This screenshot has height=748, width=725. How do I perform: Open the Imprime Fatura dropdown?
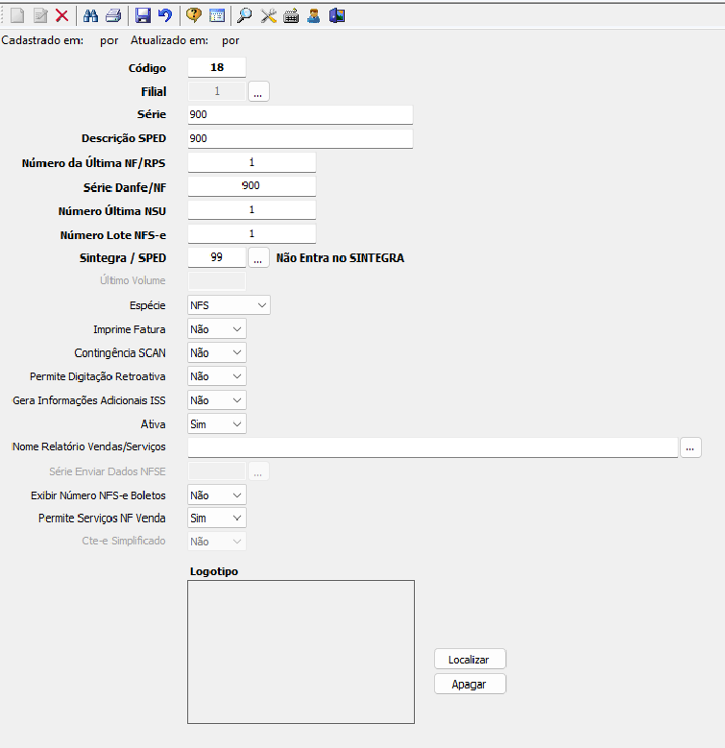click(x=217, y=329)
